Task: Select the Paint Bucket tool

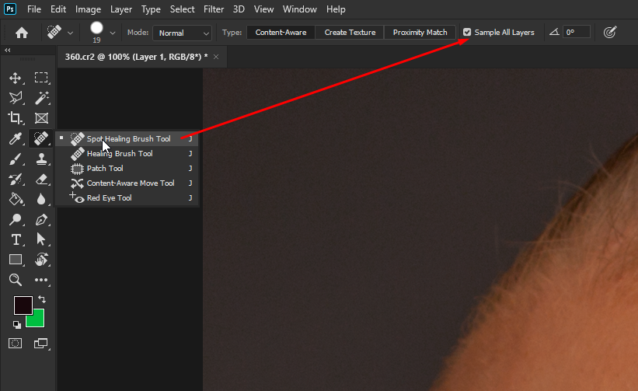Action: click(x=16, y=199)
